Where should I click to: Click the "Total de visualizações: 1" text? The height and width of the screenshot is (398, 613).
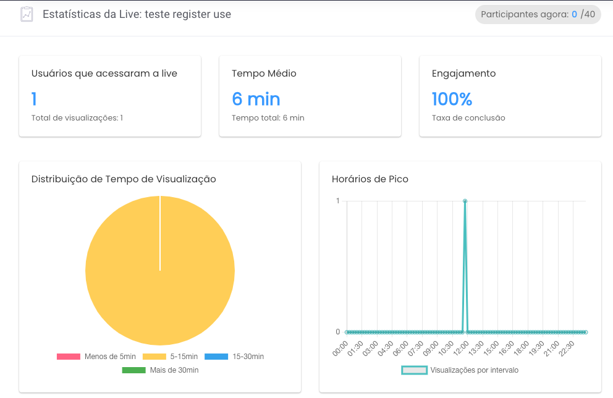(x=77, y=118)
